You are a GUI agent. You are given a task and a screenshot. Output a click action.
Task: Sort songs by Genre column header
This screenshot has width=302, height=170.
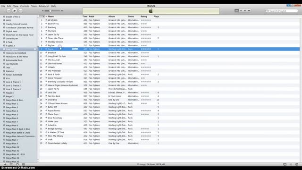tap(131, 17)
